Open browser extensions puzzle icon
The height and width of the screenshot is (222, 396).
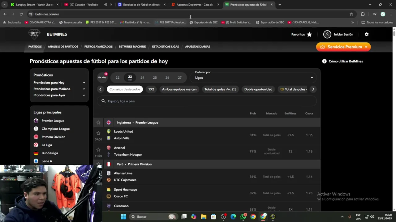click(x=363, y=14)
